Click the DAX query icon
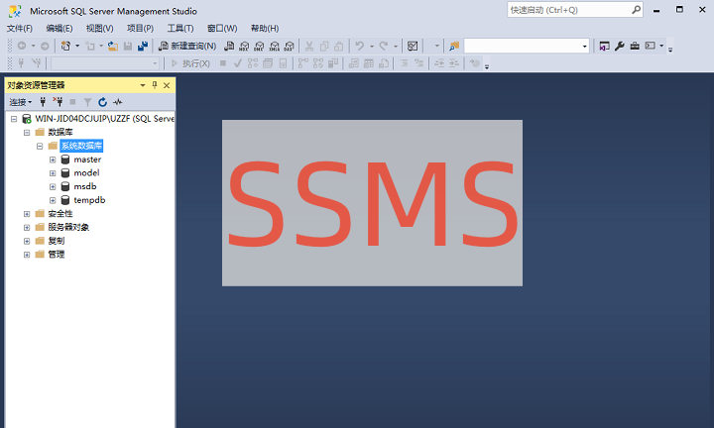The width and height of the screenshot is (714, 428). 290,46
